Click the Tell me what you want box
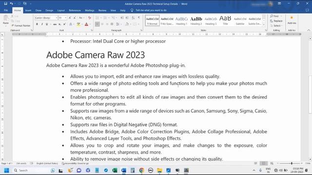 tap(151, 10)
